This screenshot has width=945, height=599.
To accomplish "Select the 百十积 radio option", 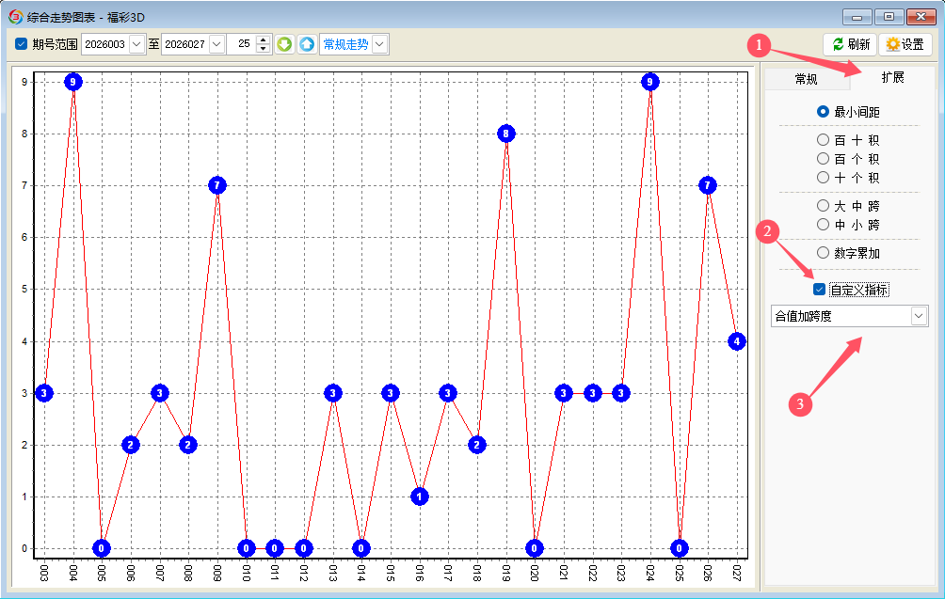I will (823, 139).
